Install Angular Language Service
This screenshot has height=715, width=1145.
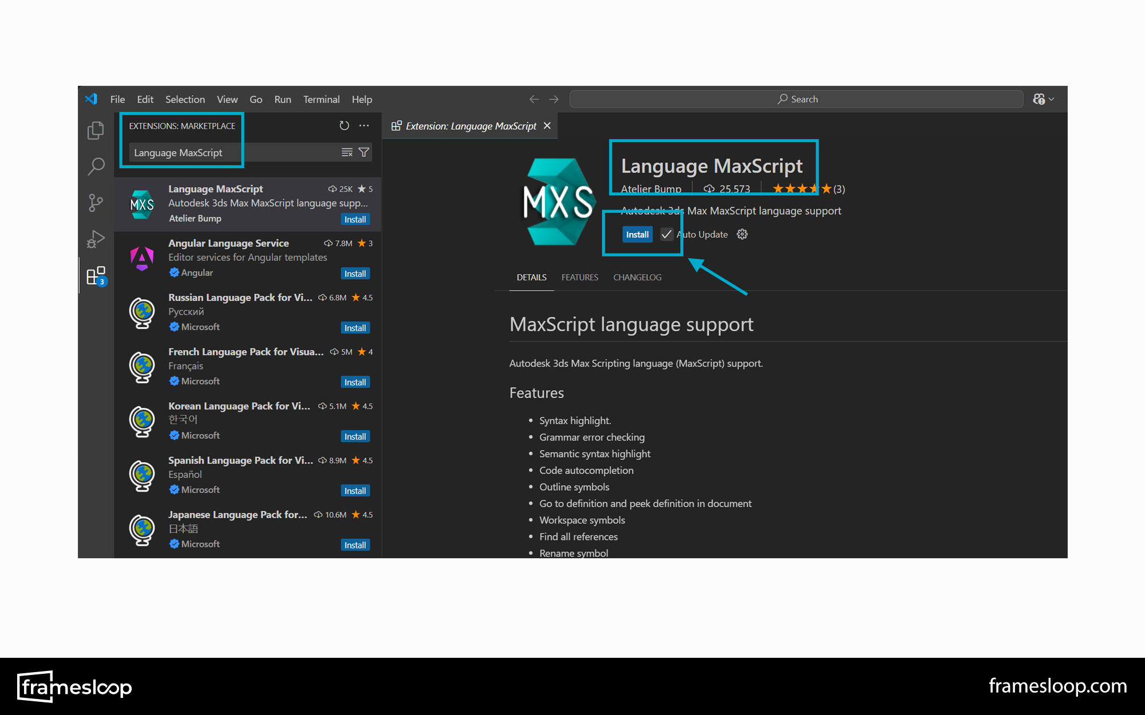[355, 274]
